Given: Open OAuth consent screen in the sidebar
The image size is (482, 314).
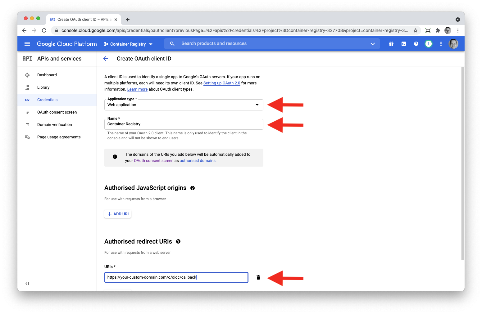Looking at the screenshot, I should click(57, 112).
